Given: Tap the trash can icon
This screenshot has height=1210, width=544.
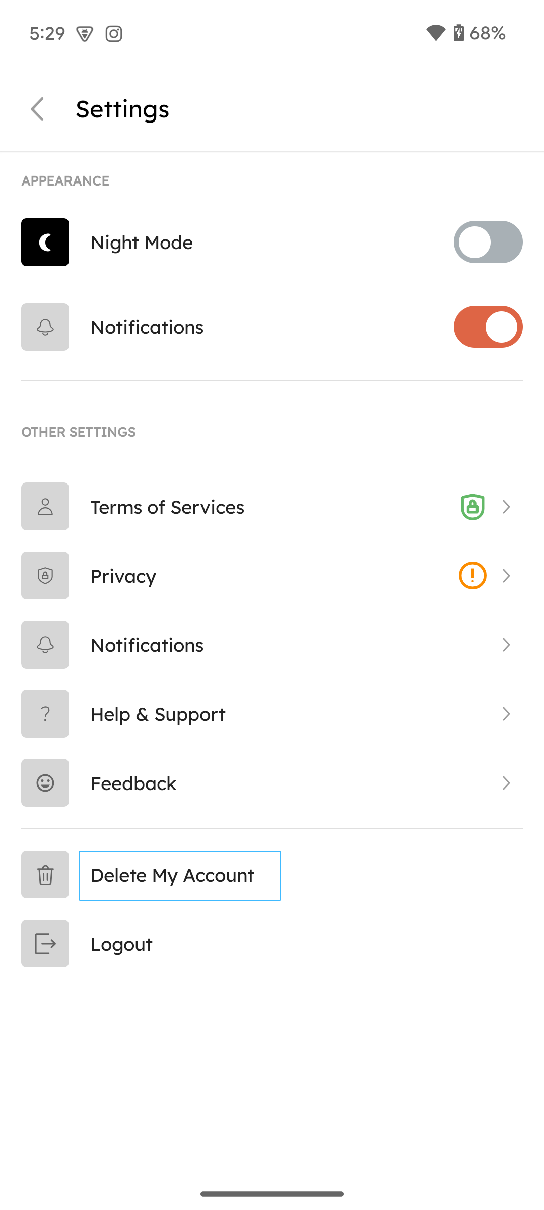Looking at the screenshot, I should click(45, 874).
